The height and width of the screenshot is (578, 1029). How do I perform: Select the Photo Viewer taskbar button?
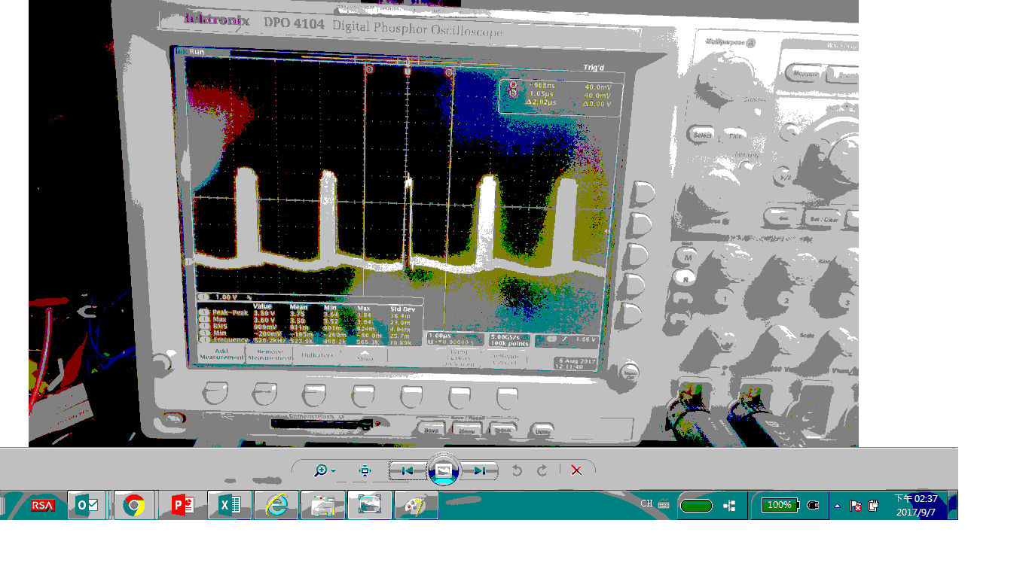tap(370, 505)
